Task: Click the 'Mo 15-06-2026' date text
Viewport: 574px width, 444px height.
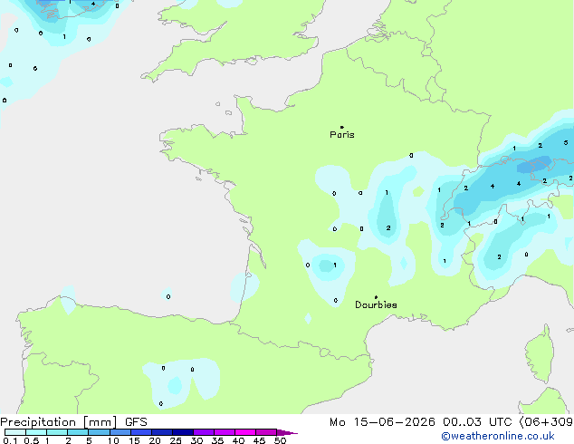Action: (x=382, y=422)
